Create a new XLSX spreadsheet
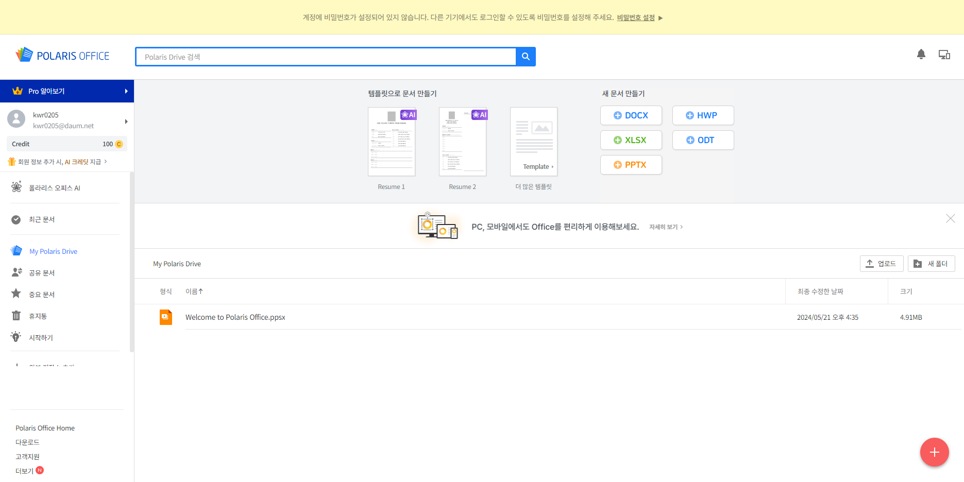 click(631, 140)
